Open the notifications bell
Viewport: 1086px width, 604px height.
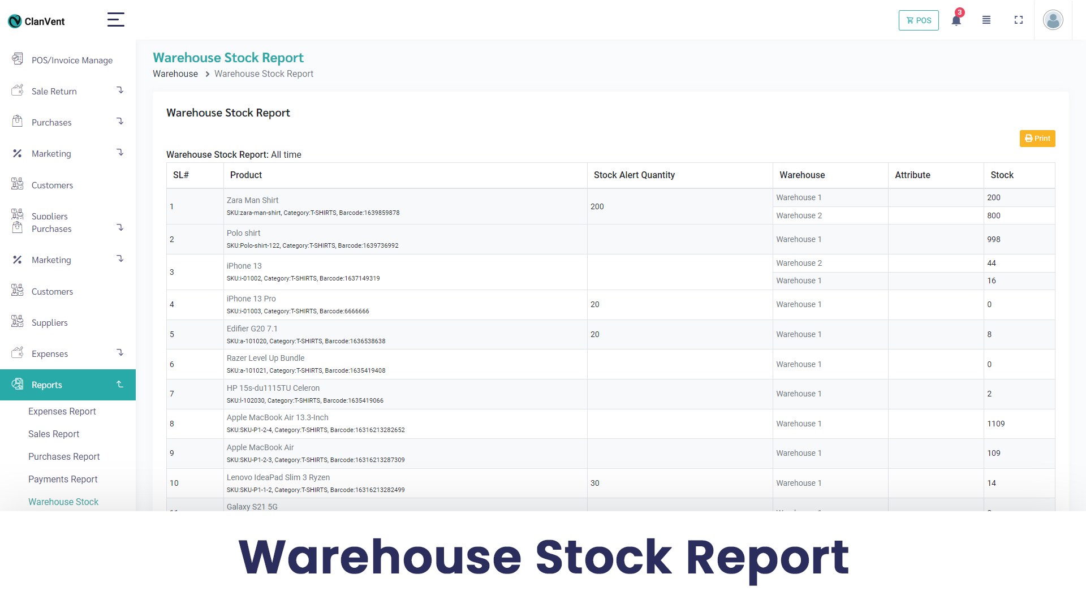click(x=955, y=20)
